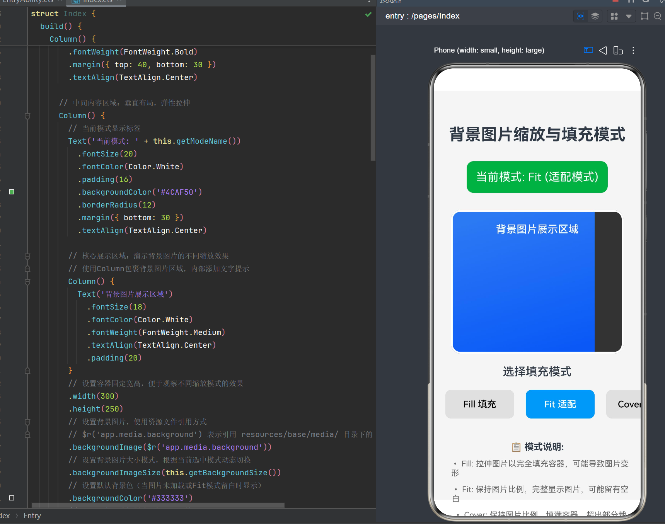
Task: Click the '#333333' color string in code
Action: (x=168, y=498)
